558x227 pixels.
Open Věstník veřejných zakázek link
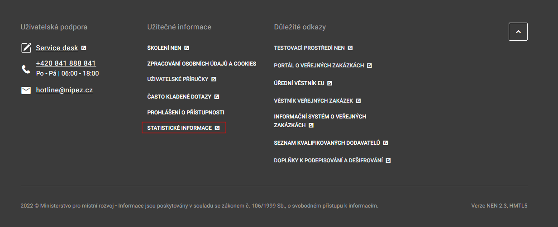314,101
